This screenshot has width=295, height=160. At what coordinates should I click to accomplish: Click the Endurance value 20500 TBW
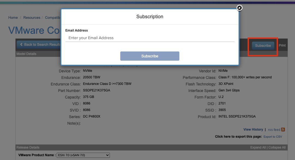[x=92, y=77]
